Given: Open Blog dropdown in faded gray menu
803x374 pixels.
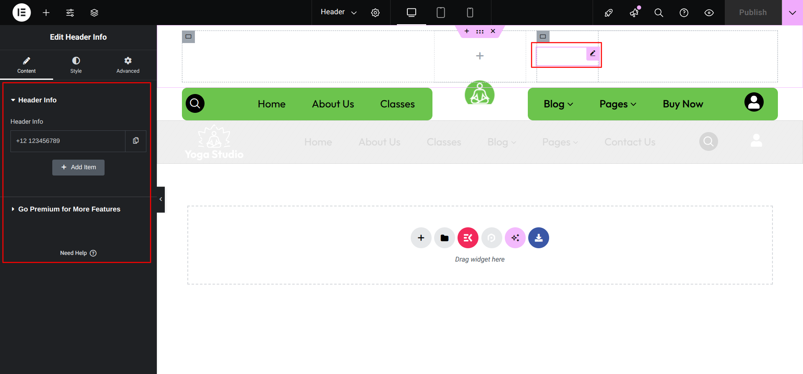Looking at the screenshot, I should [x=502, y=142].
